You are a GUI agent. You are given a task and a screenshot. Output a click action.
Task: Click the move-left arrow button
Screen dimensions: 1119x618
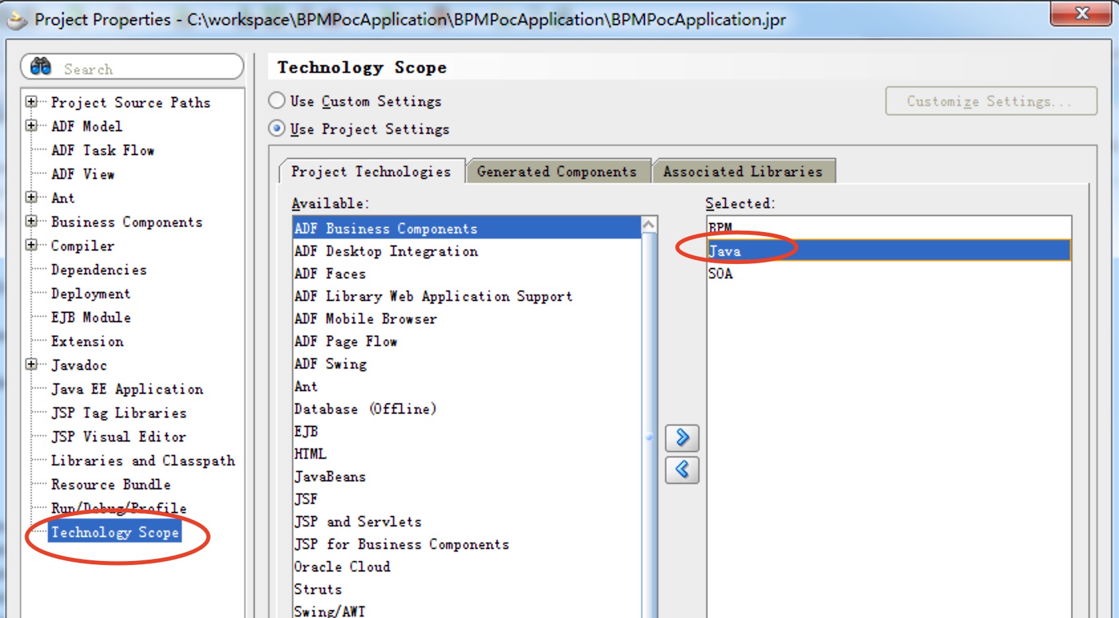(682, 470)
